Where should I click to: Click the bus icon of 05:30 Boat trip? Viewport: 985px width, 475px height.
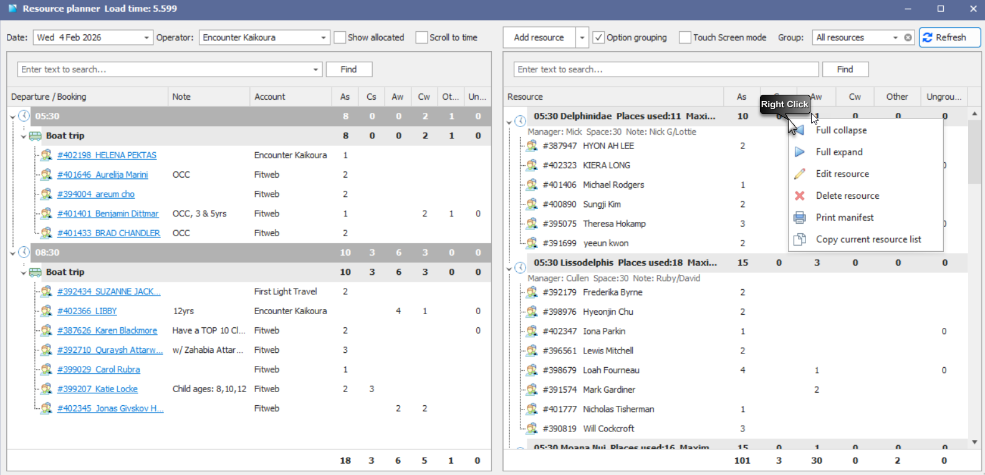pyautogui.click(x=36, y=136)
